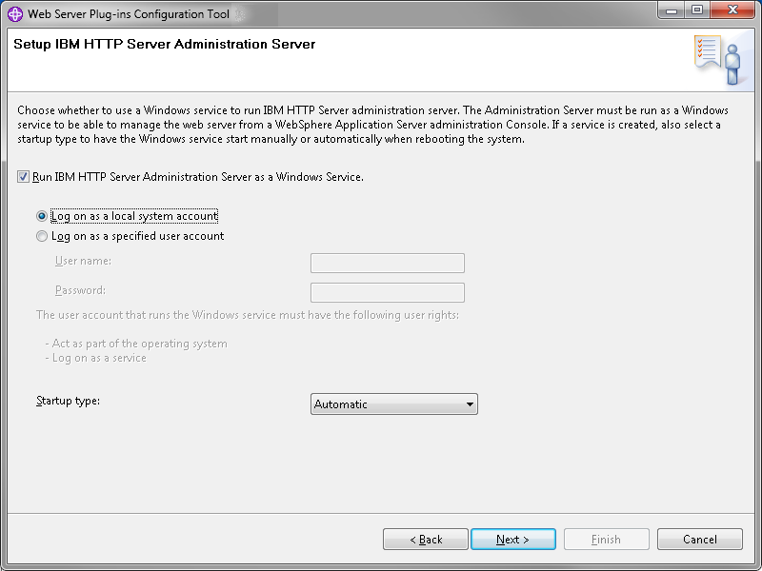The height and width of the screenshot is (571, 762).
Task: Click the Startup type label
Action: (x=68, y=401)
